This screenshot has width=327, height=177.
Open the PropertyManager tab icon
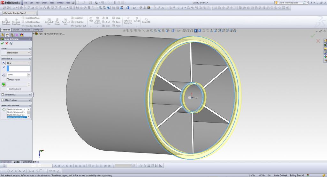pos(7,35)
